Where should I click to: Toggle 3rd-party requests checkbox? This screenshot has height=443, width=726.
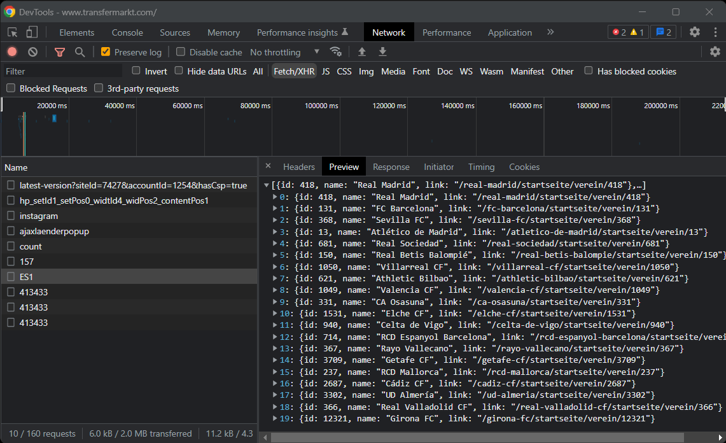tap(99, 88)
